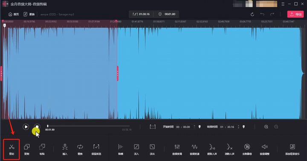
Task: Click the select-region bracket icon
Action: tap(153, 127)
